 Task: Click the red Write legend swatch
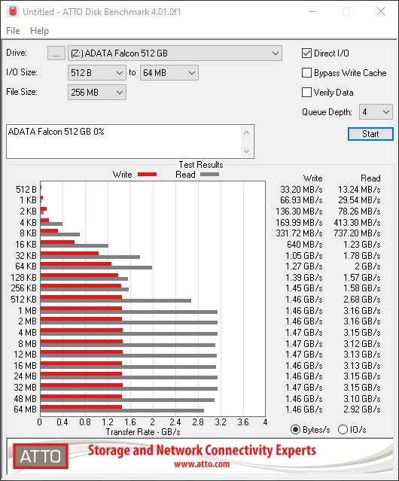click(x=148, y=174)
